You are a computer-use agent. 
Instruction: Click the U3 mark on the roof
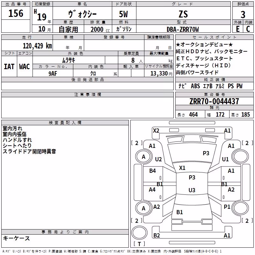[x=192, y=190]
